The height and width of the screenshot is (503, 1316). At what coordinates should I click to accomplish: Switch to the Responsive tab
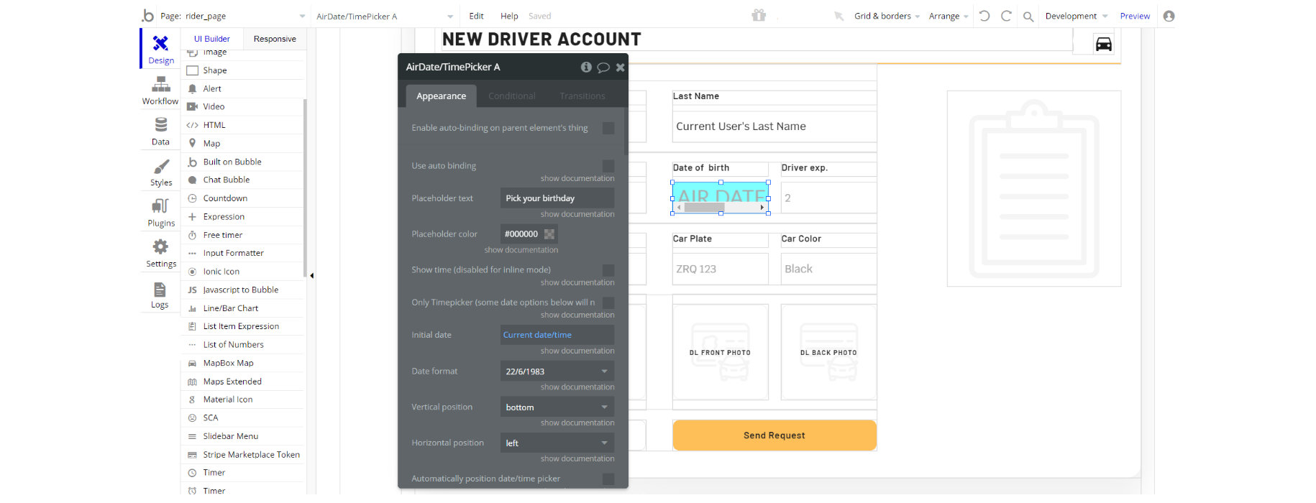(x=275, y=39)
